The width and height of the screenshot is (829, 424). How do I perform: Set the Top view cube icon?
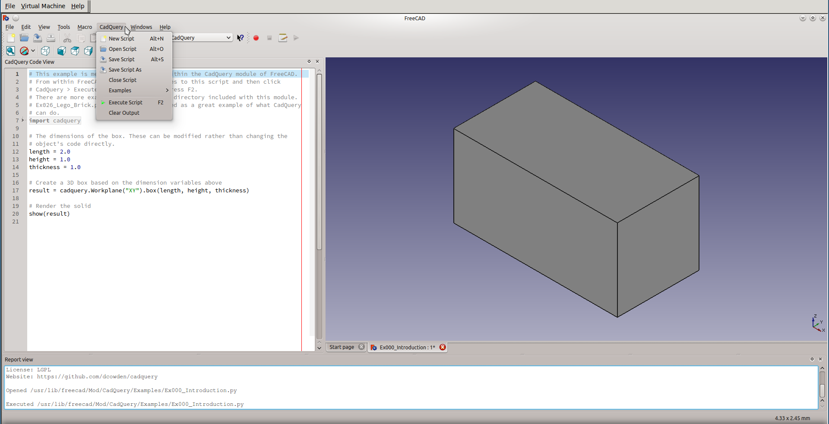click(75, 51)
